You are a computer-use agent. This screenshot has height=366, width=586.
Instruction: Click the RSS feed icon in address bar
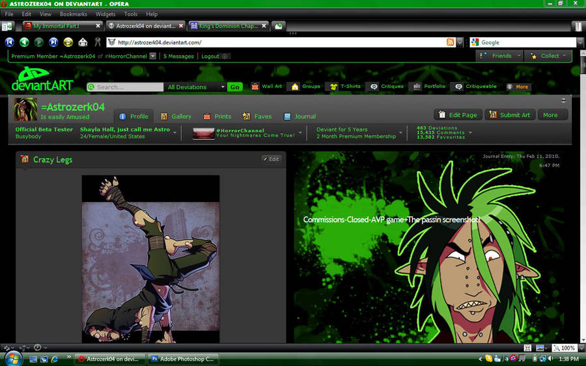point(451,42)
